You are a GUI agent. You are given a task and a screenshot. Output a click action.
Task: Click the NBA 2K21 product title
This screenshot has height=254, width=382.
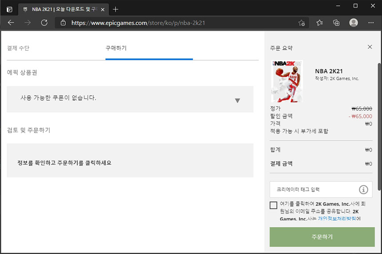point(329,71)
